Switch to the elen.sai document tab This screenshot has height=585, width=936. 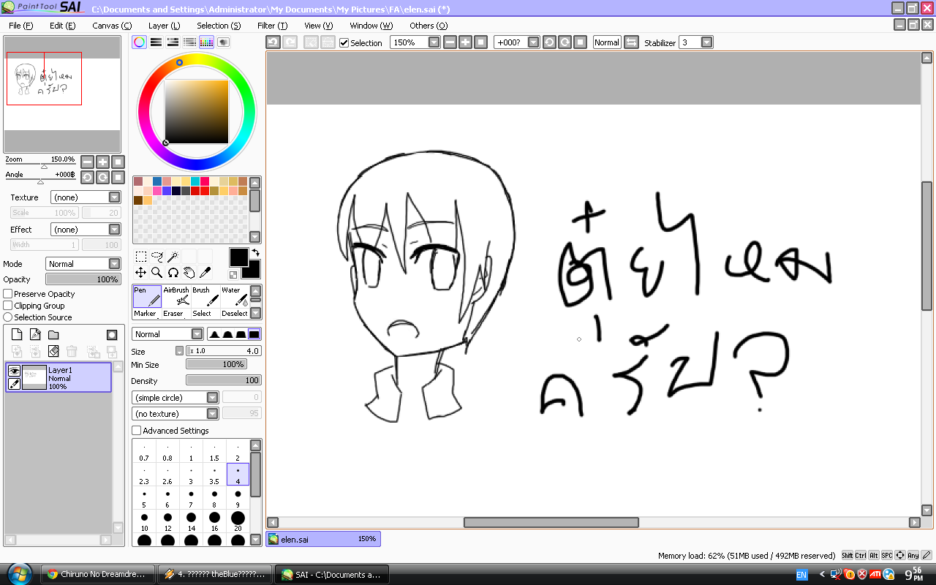(x=323, y=539)
